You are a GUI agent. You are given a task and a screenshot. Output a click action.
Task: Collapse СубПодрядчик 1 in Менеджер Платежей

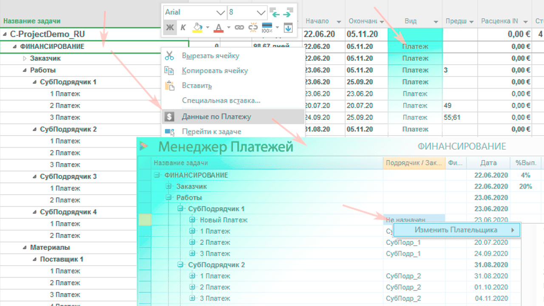(181, 209)
